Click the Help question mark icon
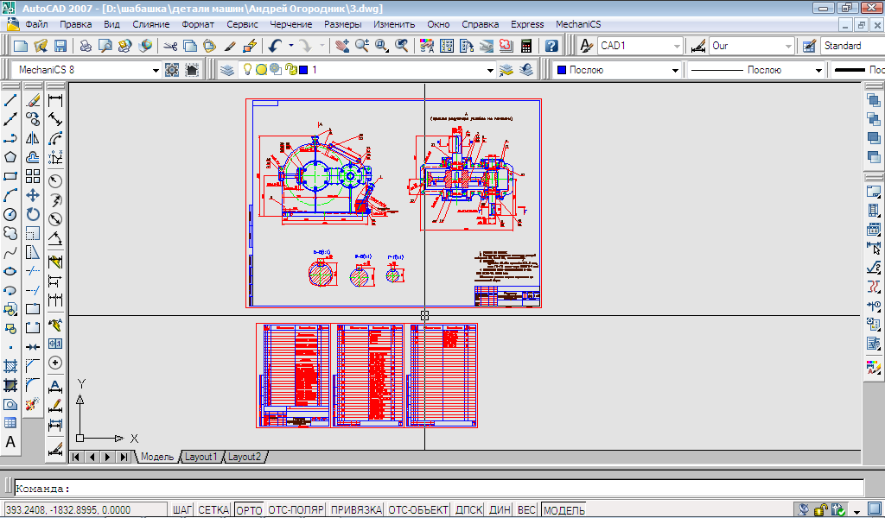This screenshot has width=885, height=518. [551, 46]
